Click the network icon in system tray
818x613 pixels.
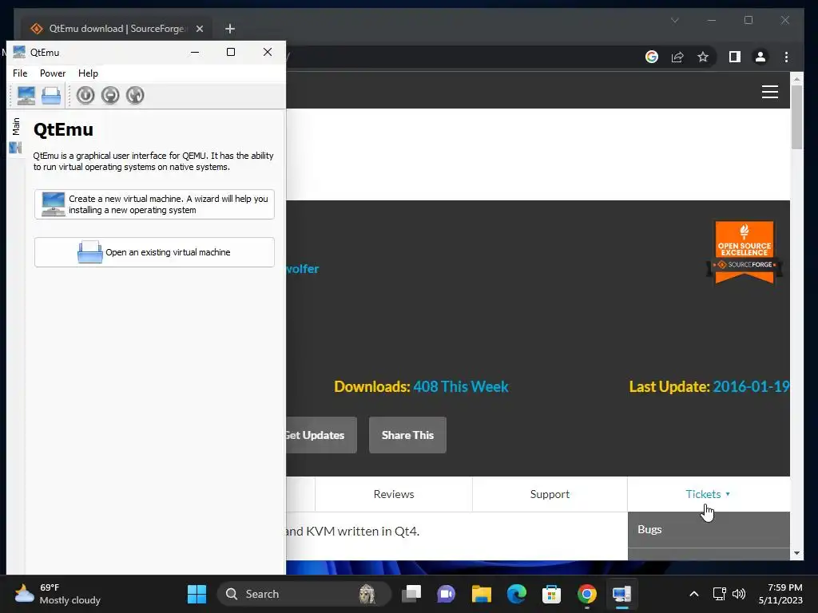tap(720, 594)
